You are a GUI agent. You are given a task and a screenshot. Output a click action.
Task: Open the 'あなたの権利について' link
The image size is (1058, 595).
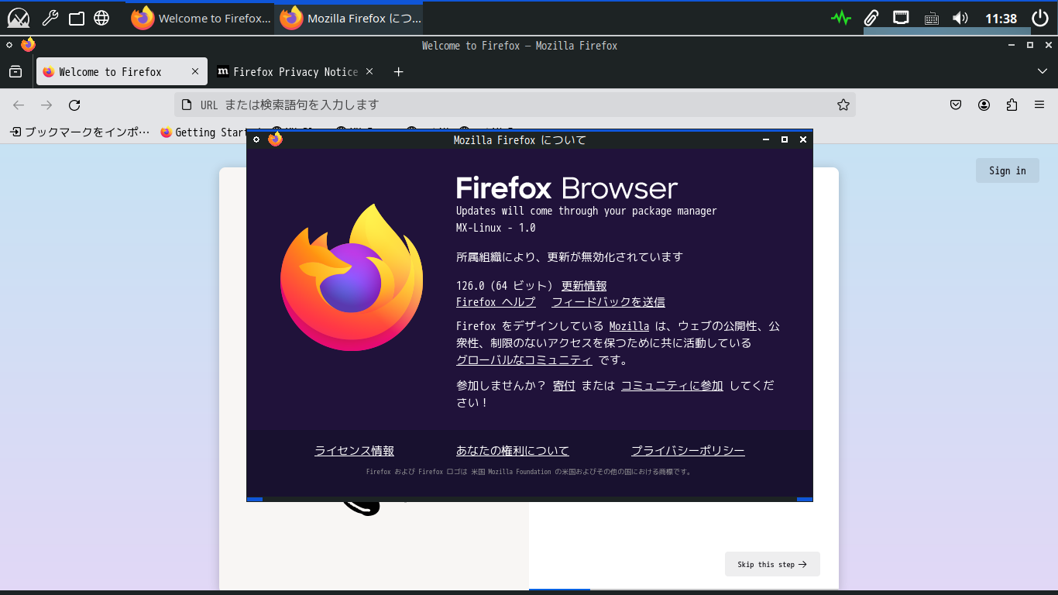tap(513, 451)
